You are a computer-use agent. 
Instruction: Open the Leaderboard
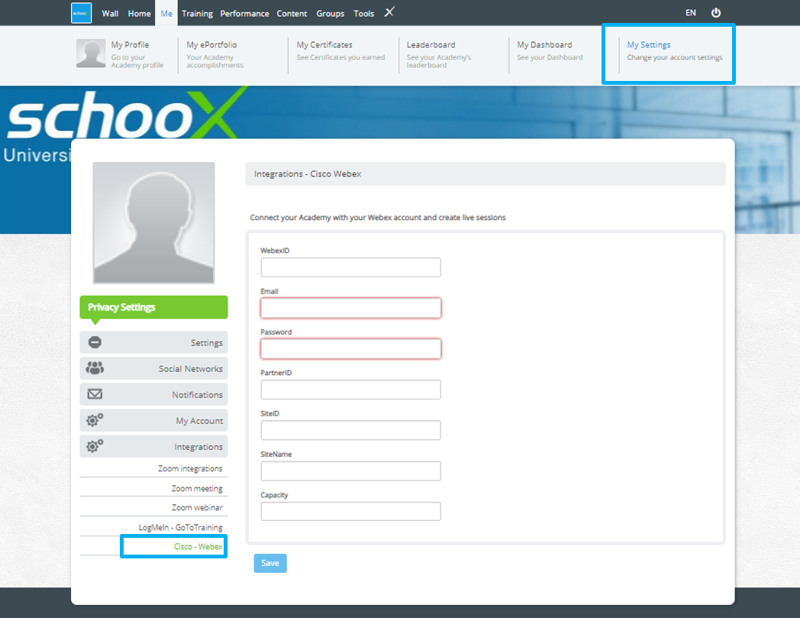(x=431, y=45)
